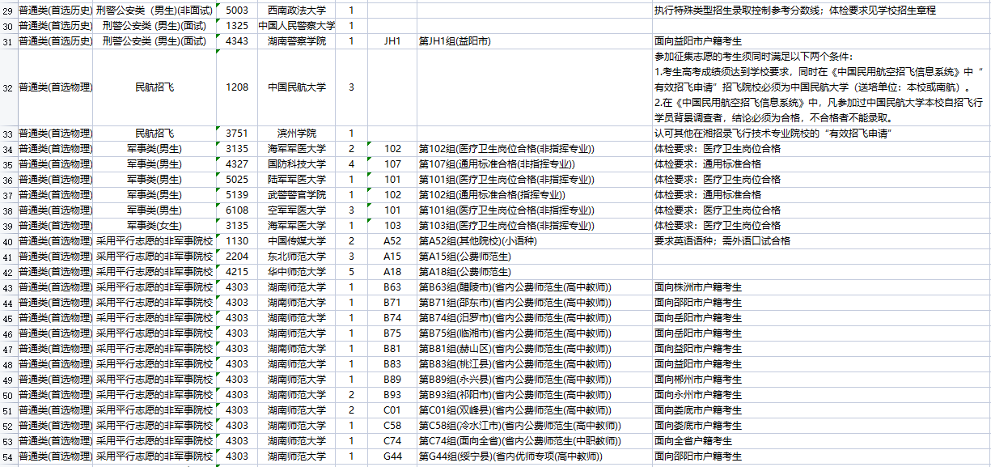The height and width of the screenshot is (467, 991).
Task: Select cell 第A15组(公费师范生)
Action: 535,257
